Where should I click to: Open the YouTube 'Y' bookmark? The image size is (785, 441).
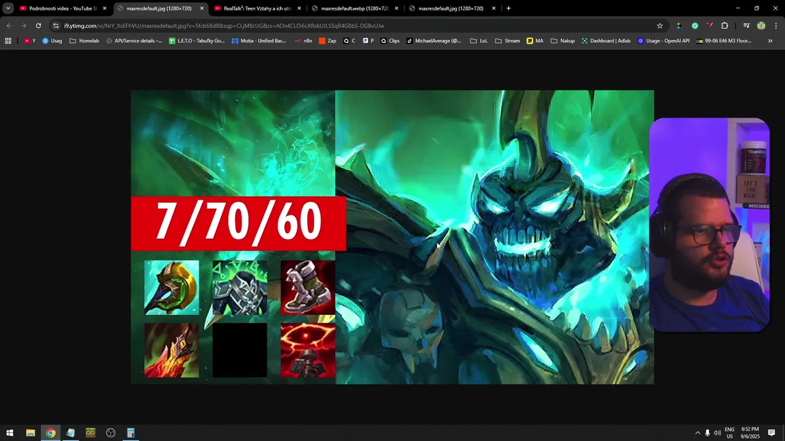(29, 41)
